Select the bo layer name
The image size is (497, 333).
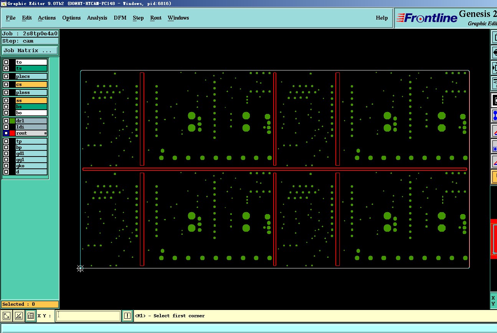[31, 113]
